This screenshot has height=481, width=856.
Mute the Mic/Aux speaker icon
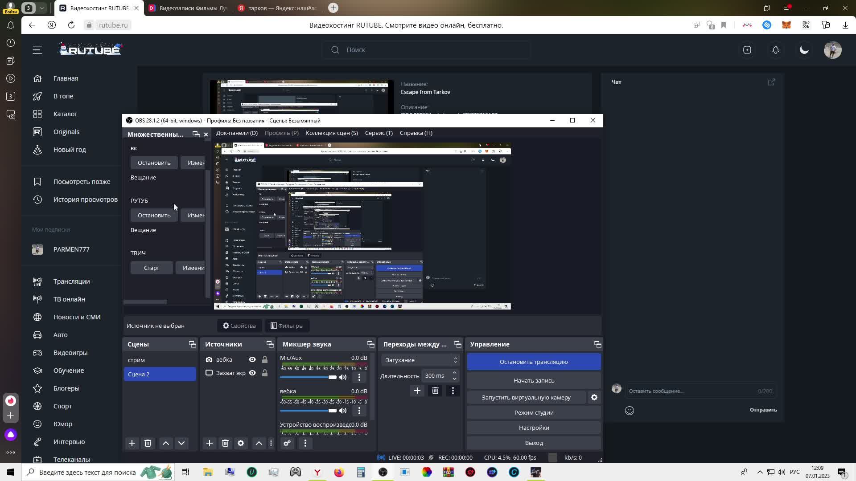(x=343, y=377)
